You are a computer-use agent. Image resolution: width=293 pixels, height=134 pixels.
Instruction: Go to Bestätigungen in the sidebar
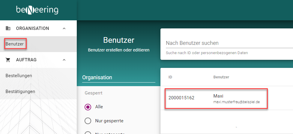point(20,91)
